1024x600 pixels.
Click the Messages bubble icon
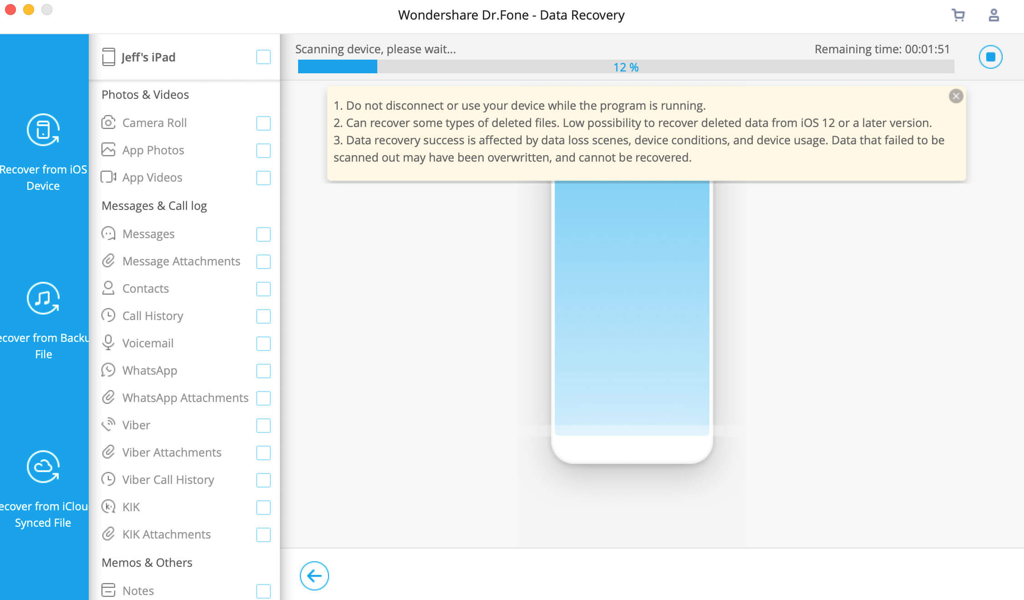[x=108, y=234]
